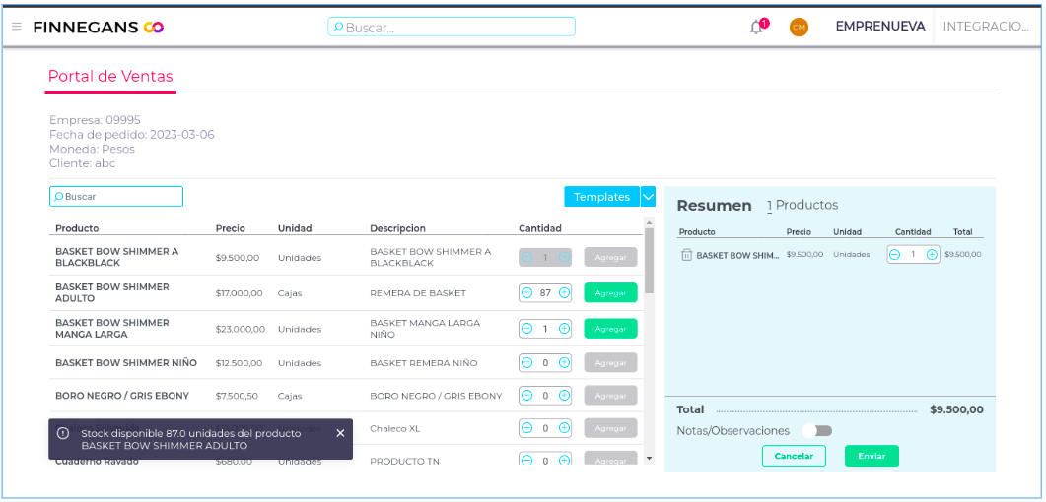Click the 1 Productos count in Resumen
Image resolution: width=1046 pixels, height=502 pixels.
[802, 205]
